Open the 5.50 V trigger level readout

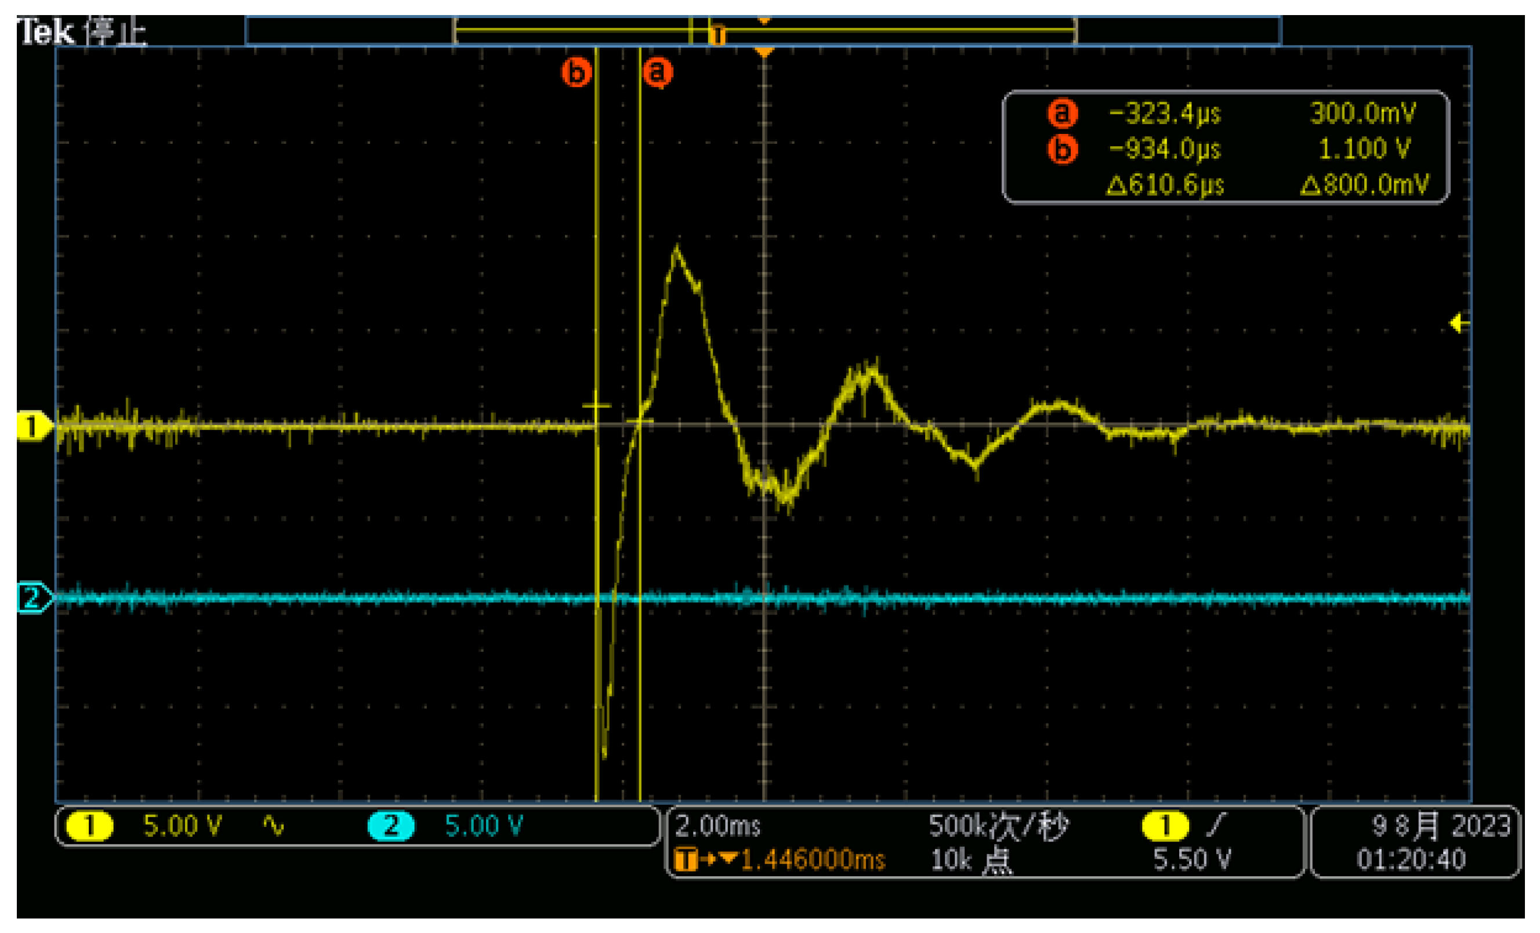click(1191, 859)
